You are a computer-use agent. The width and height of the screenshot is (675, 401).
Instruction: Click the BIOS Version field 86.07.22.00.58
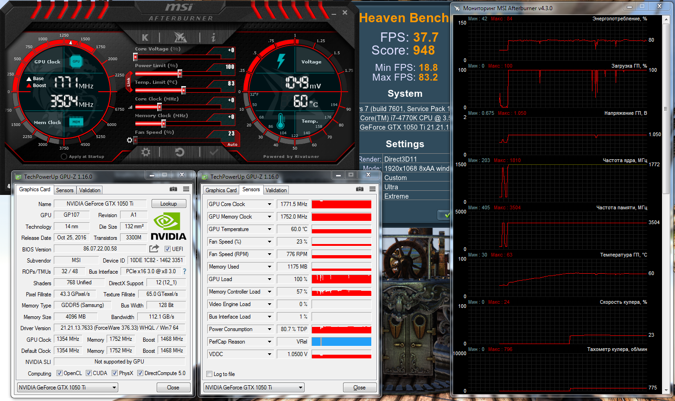101,249
